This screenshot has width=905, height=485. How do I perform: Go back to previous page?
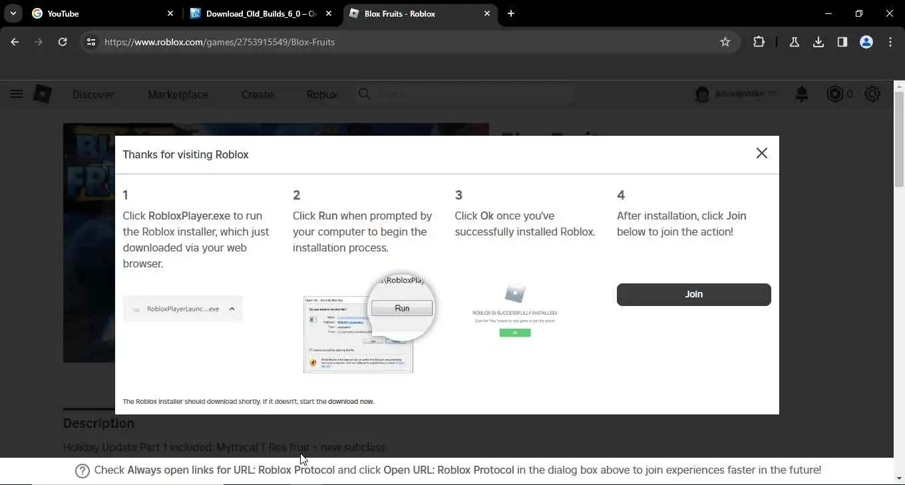point(15,42)
